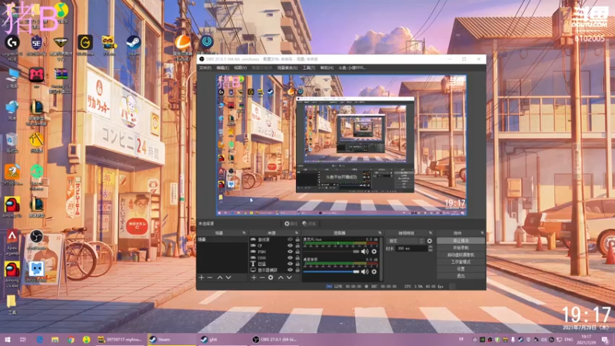The height and width of the screenshot is (346, 615).
Task: Open the Steam desktop shortcut
Action: coord(133,45)
